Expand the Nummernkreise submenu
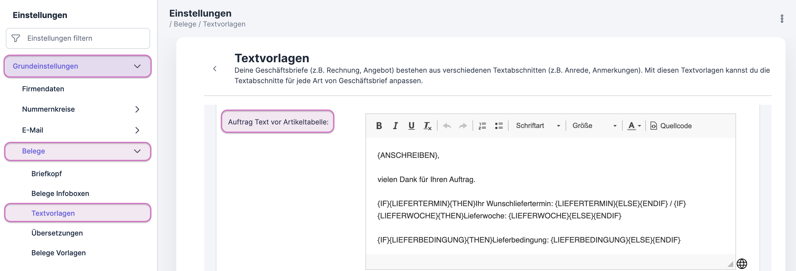Viewport: 796px width, 271px height. 137,109
